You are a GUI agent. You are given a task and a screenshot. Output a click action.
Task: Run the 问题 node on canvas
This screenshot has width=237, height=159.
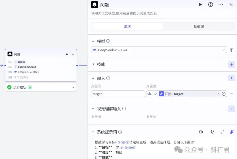pos(67,54)
